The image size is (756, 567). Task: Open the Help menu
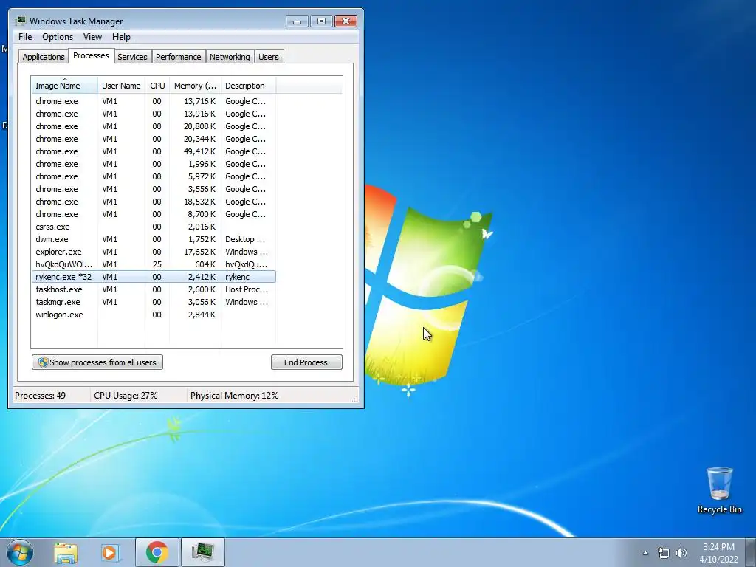121,37
